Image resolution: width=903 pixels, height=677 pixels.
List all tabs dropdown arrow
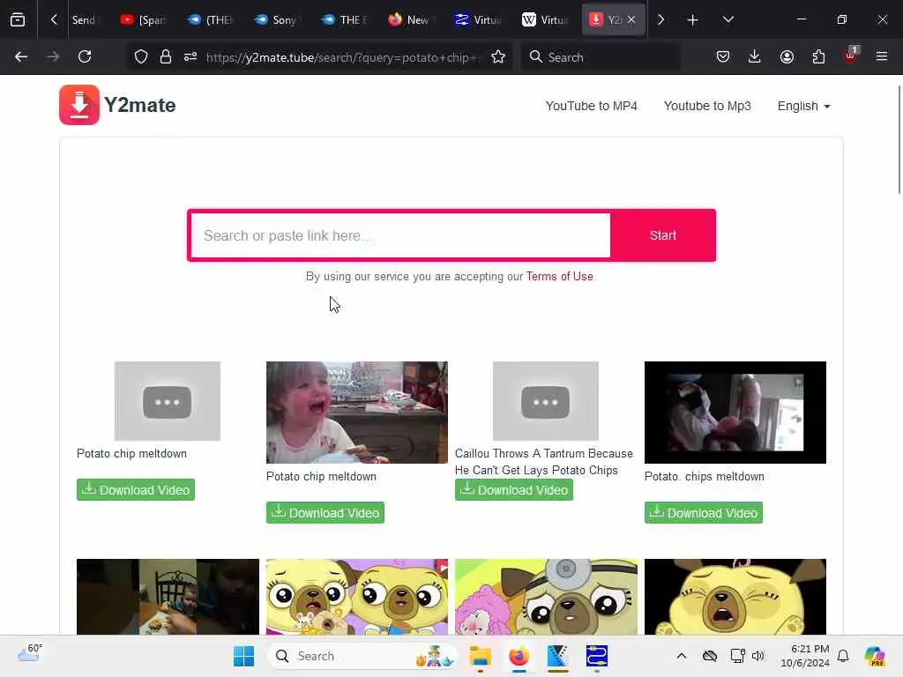pos(728,19)
